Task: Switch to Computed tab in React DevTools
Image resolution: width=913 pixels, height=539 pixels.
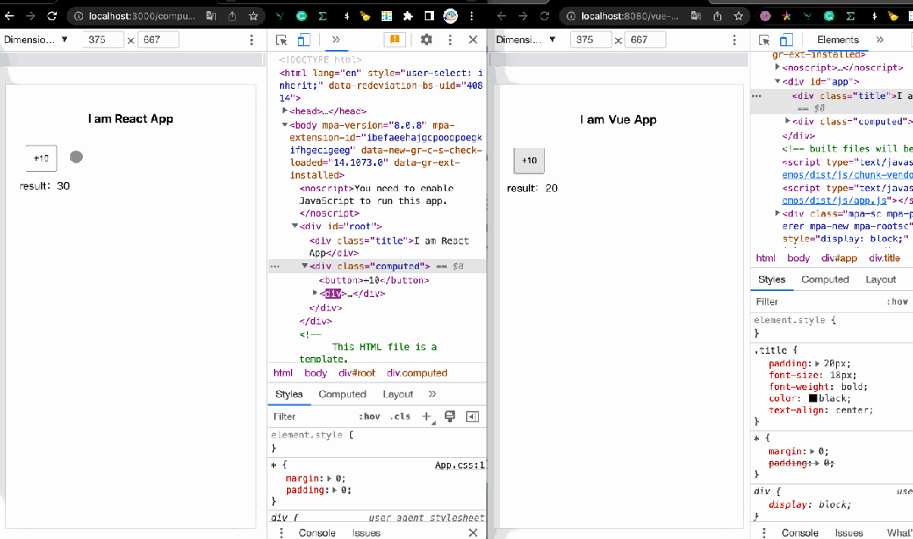Action: [343, 394]
